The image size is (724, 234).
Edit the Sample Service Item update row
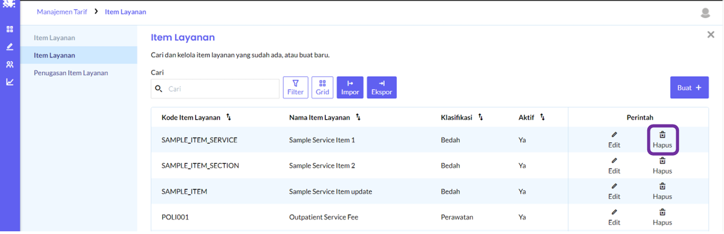point(614,191)
